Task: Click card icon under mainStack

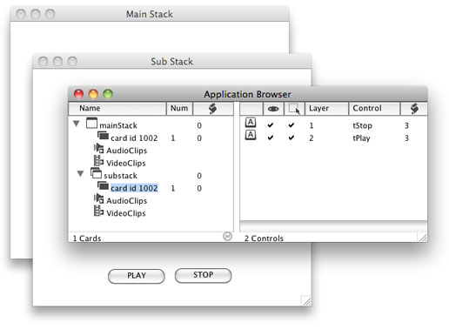Action: tap(103, 136)
